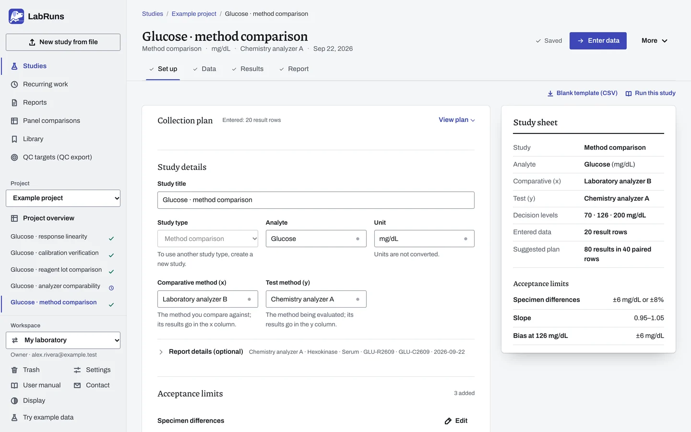Switch to the Report tab
Screen dimensions: 691x432
[294, 69]
